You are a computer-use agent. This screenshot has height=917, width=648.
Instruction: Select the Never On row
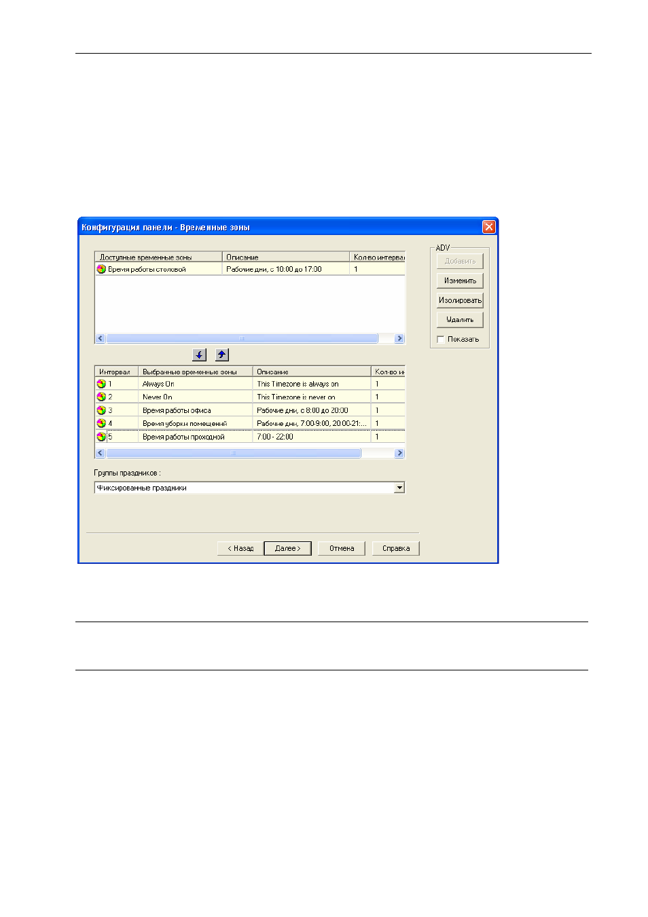[250, 397]
